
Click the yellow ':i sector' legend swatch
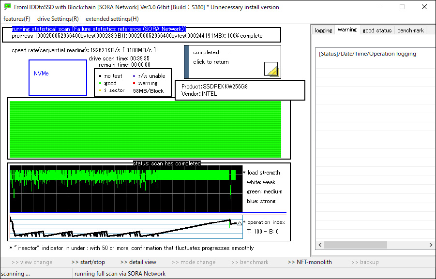(x=100, y=90)
